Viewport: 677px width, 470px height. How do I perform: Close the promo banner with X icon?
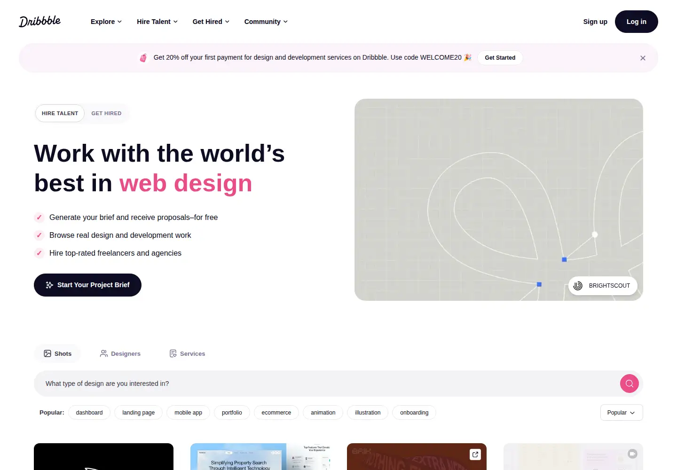tap(643, 58)
